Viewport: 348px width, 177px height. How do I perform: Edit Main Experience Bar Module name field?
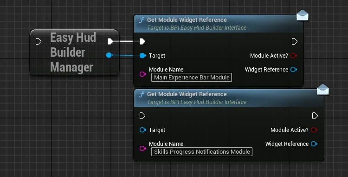pyautogui.click(x=192, y=77)
